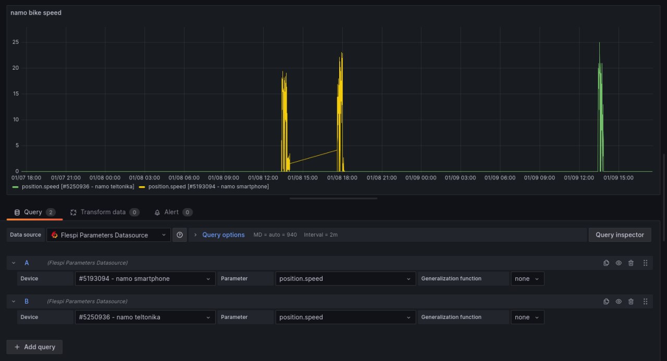The image size is (667, 361).
Task: Open the Device dropdown for query A
Action: pos(145,278)
